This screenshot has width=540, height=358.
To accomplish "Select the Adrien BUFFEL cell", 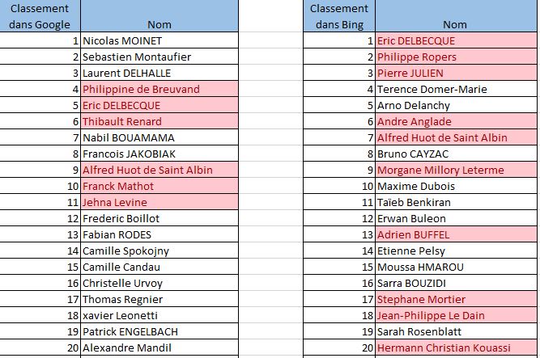I will (456, 234).
